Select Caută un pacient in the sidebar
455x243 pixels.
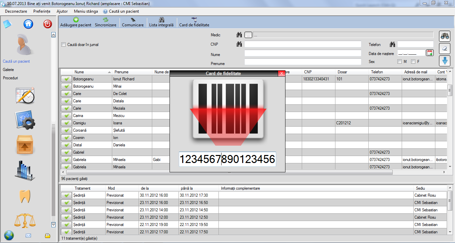[x=16, y=61]
